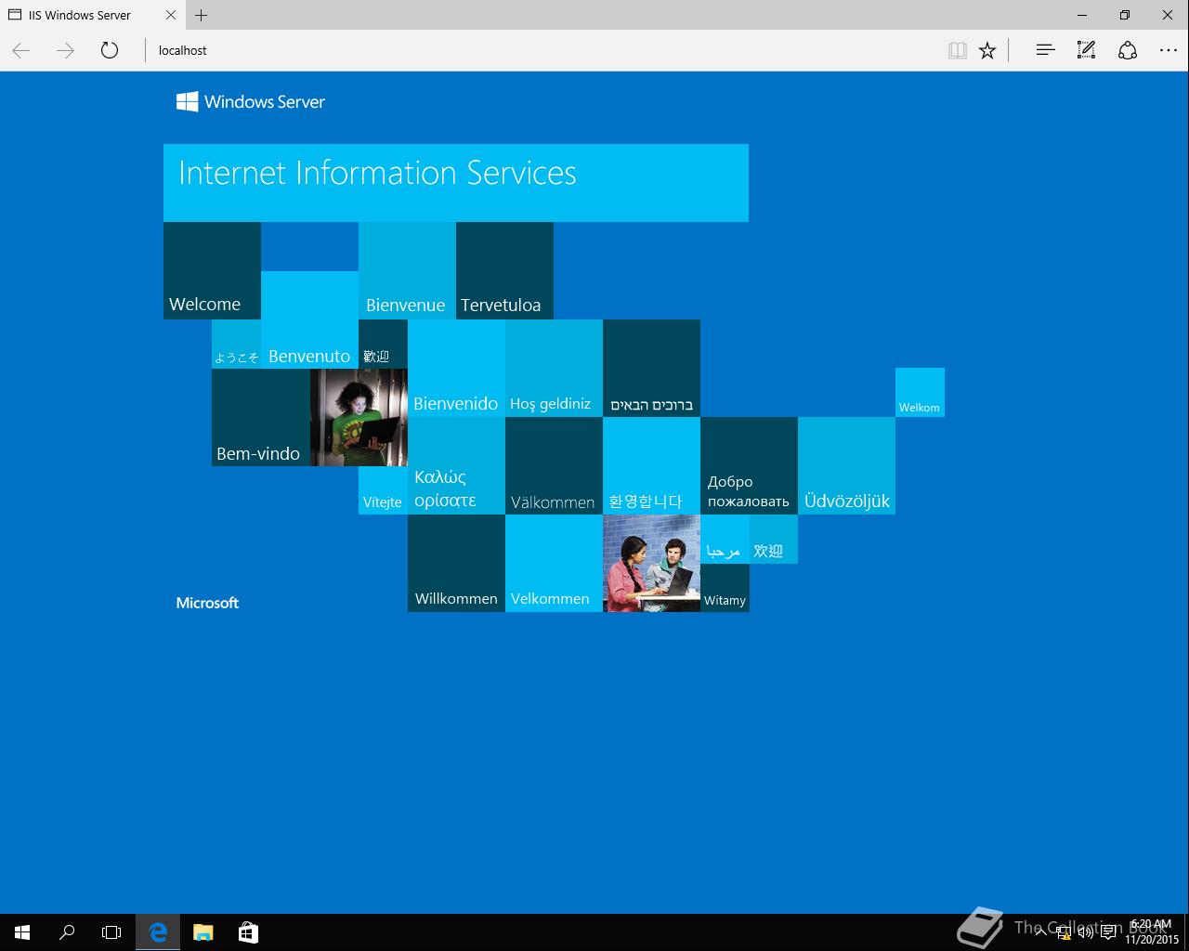Open taskbar Search
The height and width of the screenshot is (951, 1189).
67,932
